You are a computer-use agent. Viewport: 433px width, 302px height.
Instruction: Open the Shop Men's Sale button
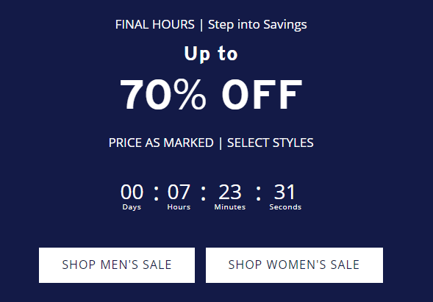[x=117, y=265]
